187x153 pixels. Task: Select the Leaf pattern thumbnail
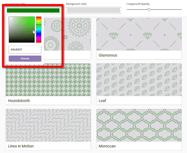coord(139,80)
